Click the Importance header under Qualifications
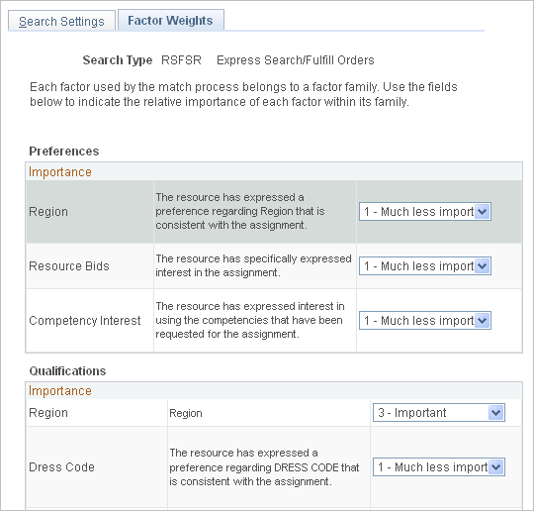The width and height of the screenshot is (534, 511). (60, 390)
